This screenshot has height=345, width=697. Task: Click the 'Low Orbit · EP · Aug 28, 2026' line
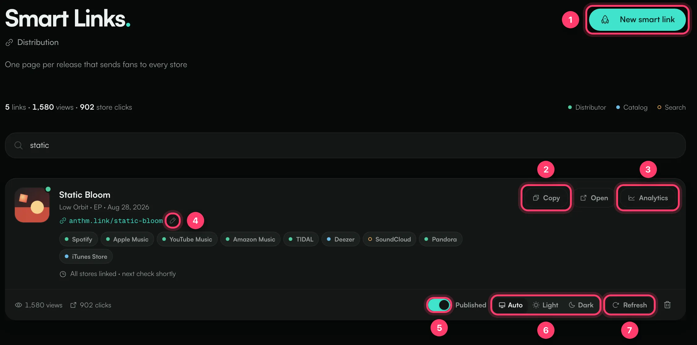pyautogui.click(x=104, y=207)
